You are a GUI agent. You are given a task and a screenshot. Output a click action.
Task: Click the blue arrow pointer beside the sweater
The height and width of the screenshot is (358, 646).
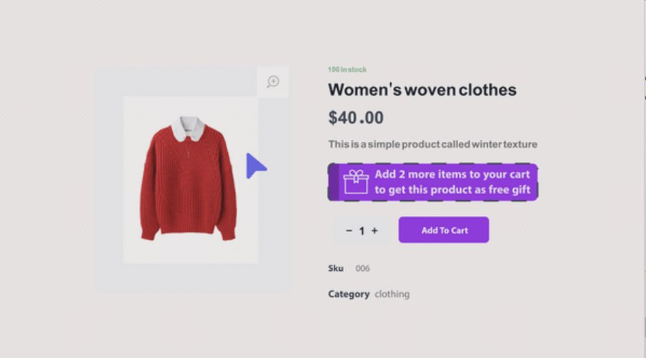coord(257,166)
